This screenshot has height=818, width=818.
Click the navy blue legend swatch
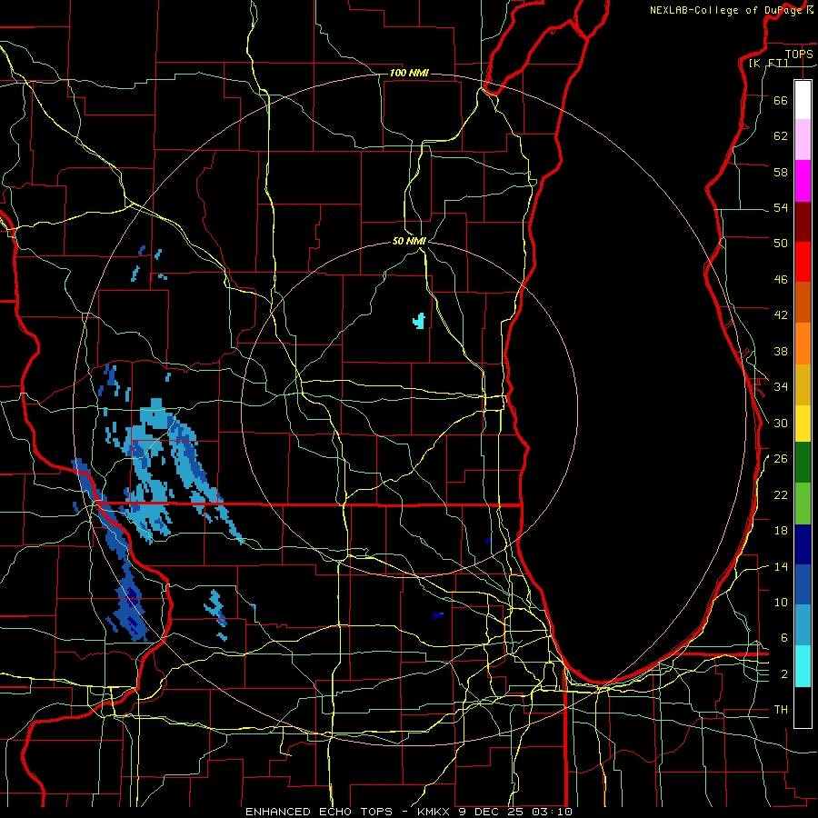tap(803, 544)
